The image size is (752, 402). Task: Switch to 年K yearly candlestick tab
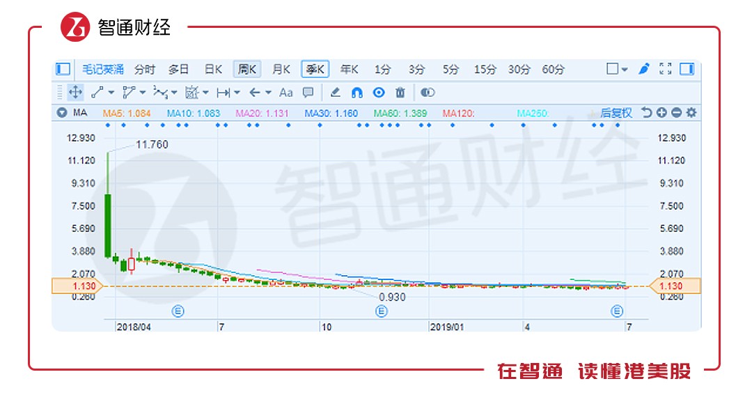click(349, 70)
